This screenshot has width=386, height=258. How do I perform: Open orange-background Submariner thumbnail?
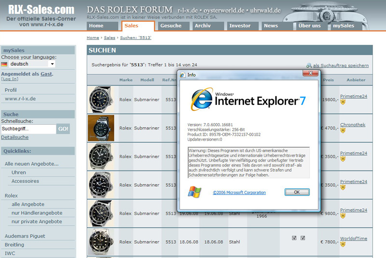click(101, 128)
